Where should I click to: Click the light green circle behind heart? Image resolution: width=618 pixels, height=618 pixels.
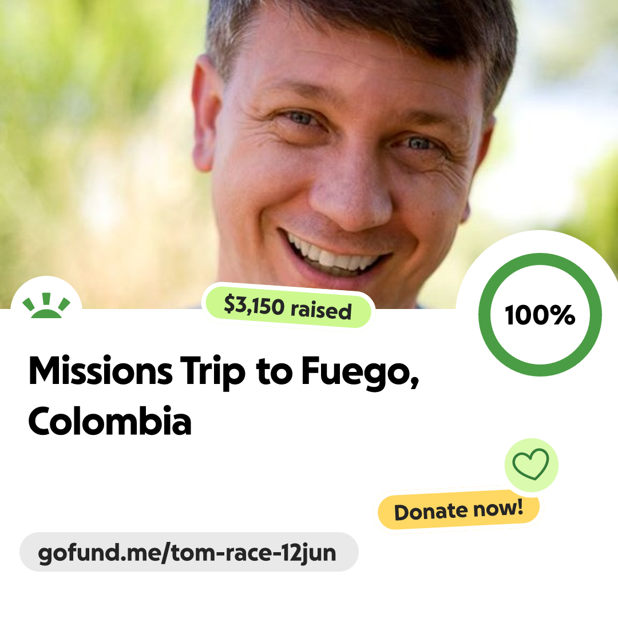[531, 465]
